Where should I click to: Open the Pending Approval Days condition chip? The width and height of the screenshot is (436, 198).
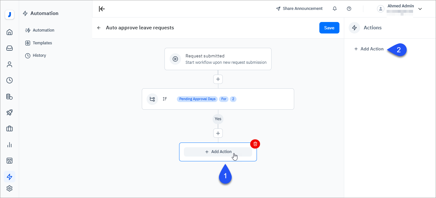pyautogui.click(x=197, y=99)
